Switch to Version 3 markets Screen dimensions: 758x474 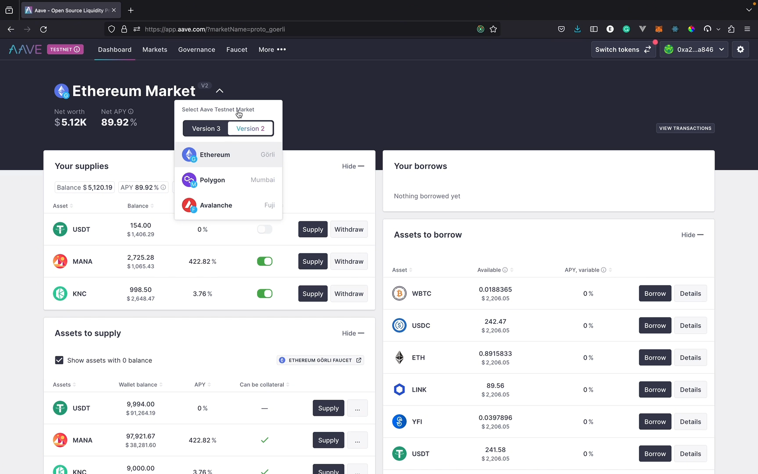tap(206, 129)
